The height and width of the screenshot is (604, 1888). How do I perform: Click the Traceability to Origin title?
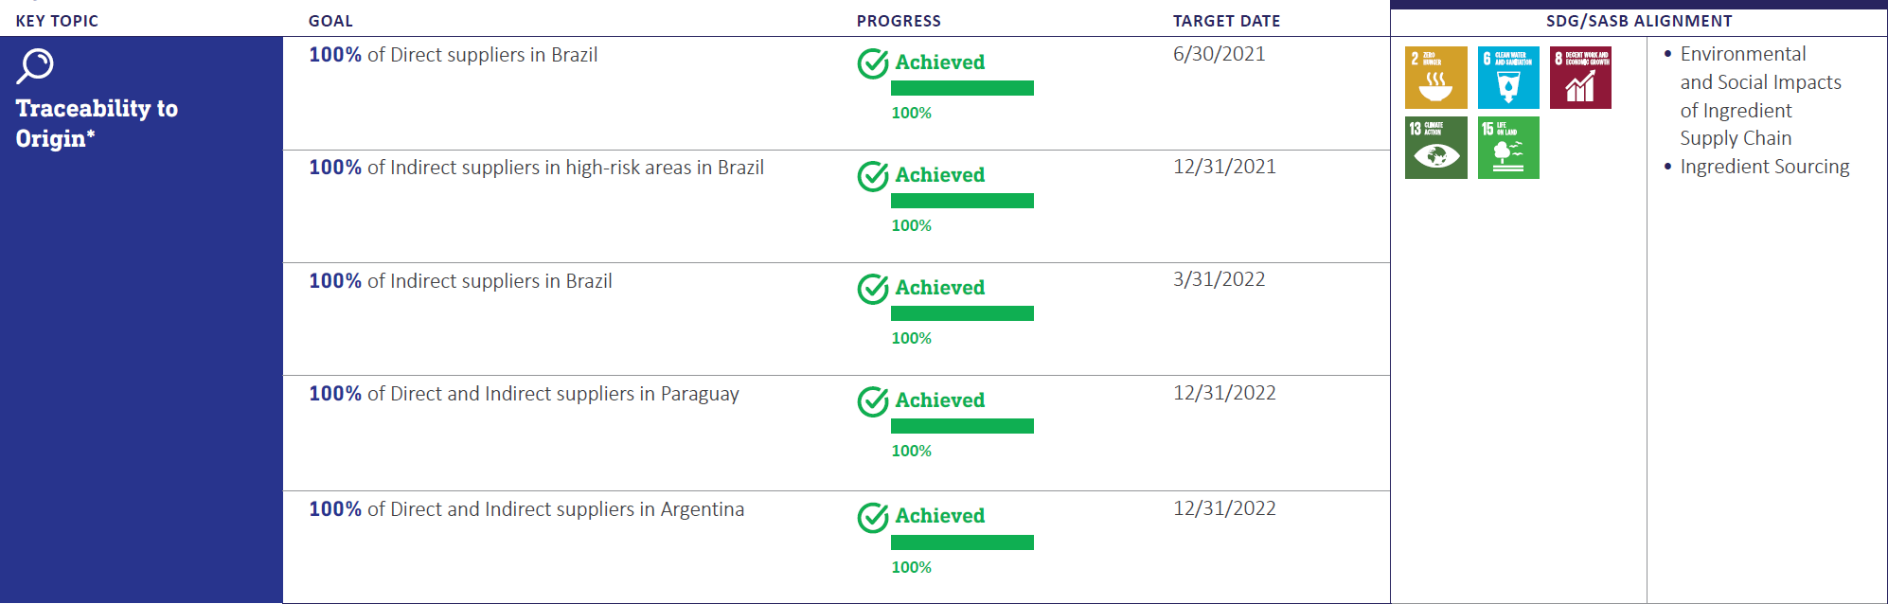97,123
